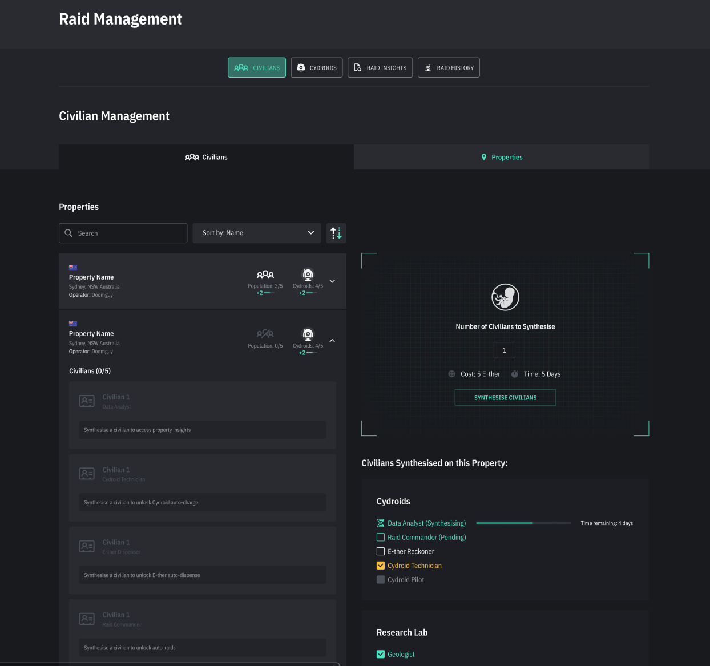The image size is (710, 666).
Task: Click the number of civilians input field
Action: (505, 350)
